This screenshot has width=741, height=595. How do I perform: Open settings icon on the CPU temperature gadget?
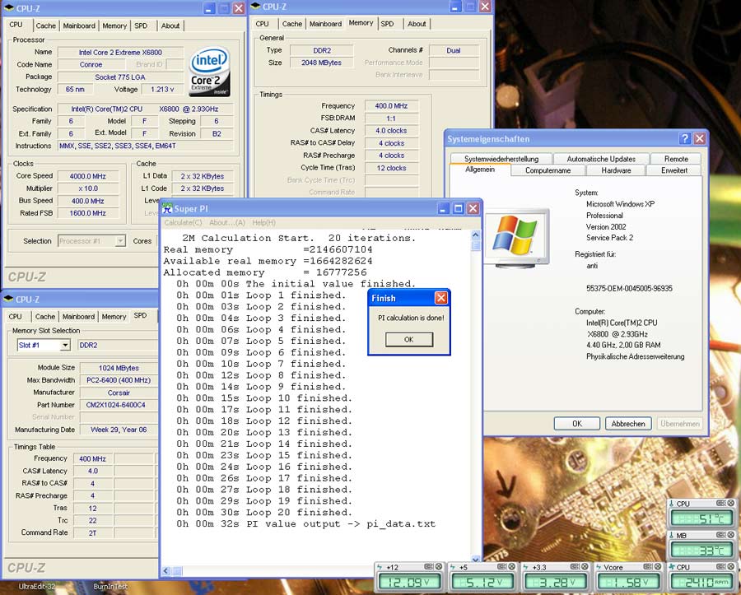point(721,504)
